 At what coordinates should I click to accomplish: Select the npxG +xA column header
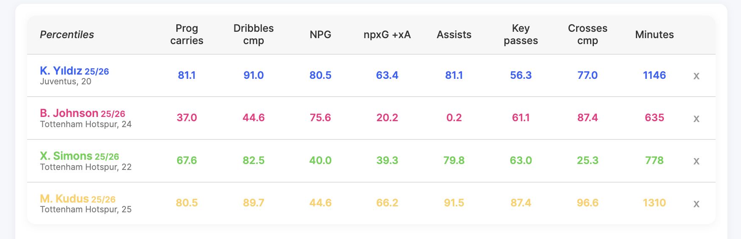pyautogui.click(x=387, y=35)
